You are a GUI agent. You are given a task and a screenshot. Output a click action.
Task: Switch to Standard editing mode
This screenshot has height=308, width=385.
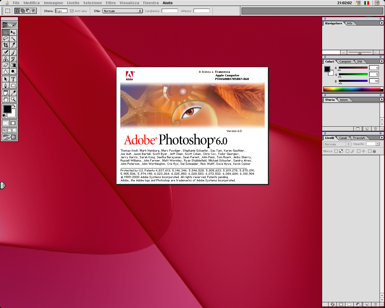(6, 123)
